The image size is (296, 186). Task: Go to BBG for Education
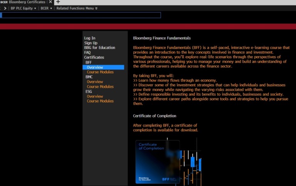point(99,47)
